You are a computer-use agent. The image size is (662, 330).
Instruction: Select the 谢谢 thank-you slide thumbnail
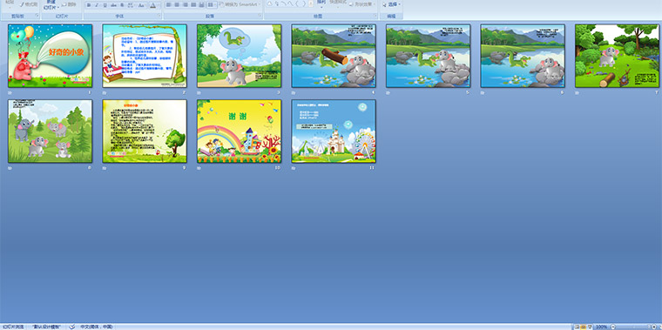[x=239, y=131]
